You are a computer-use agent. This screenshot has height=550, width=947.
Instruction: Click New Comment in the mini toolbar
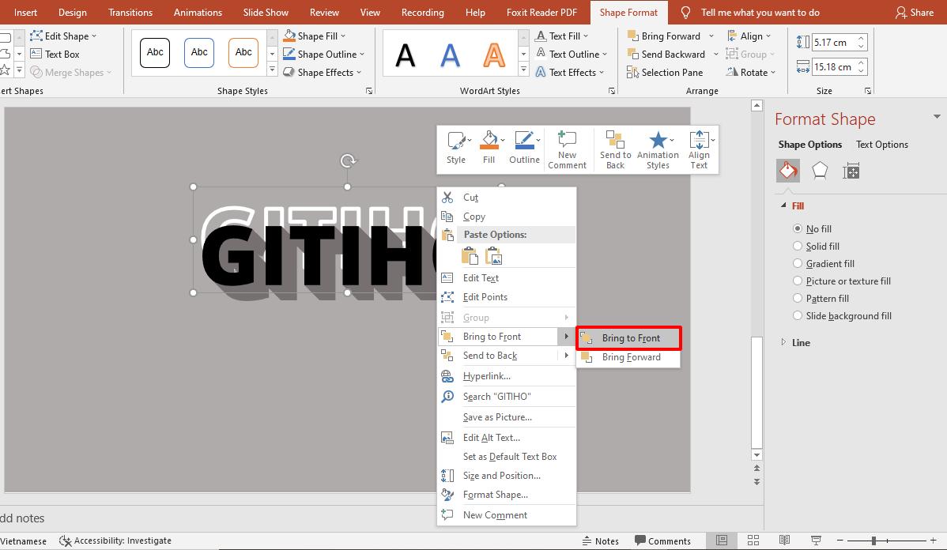coord(567,149)
